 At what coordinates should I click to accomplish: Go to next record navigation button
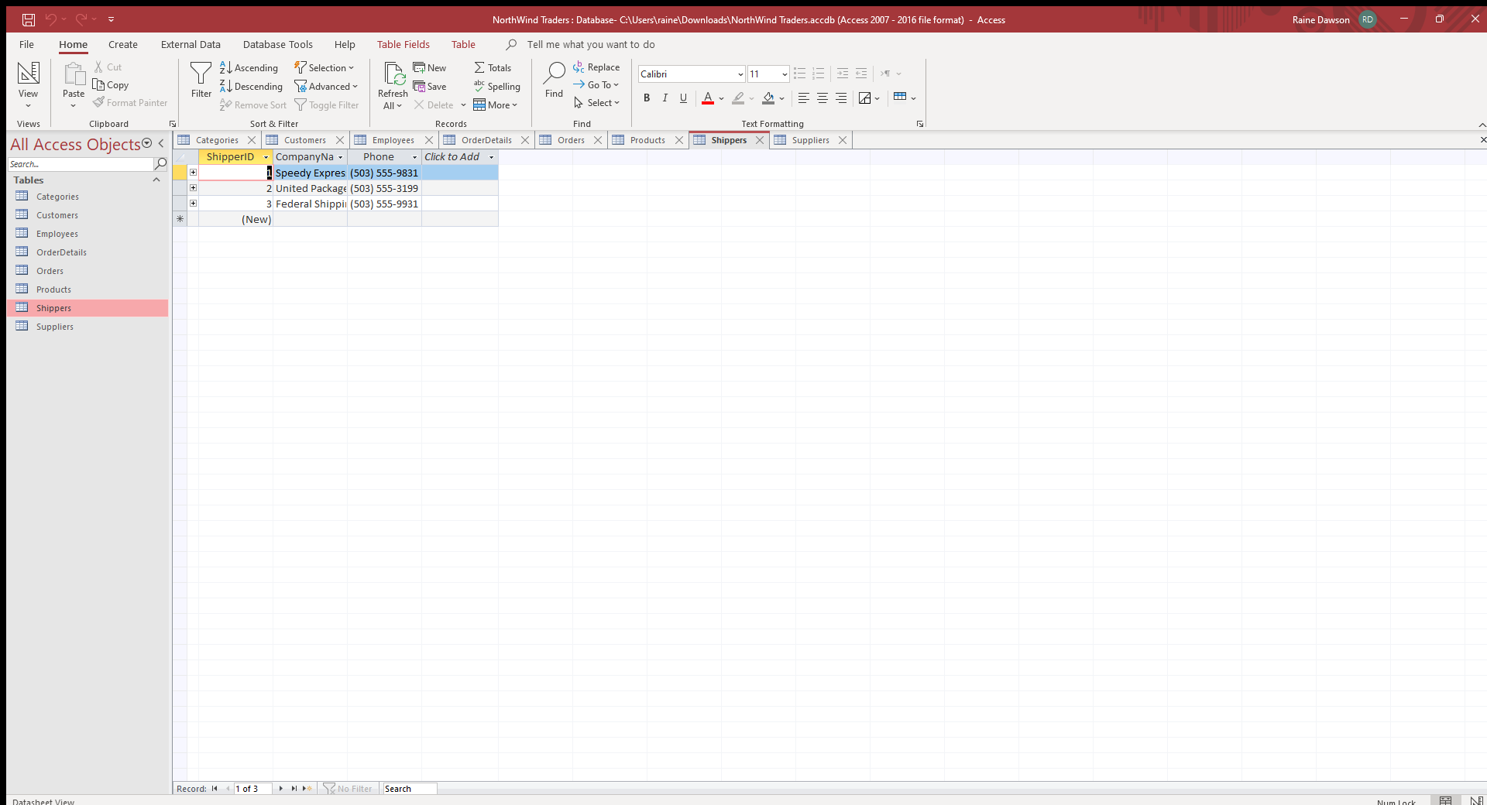281,789
